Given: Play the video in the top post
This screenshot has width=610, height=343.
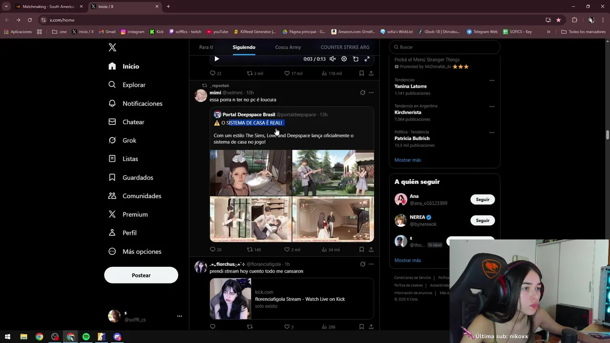Looking at the screenshot, I should click(216, 59).
